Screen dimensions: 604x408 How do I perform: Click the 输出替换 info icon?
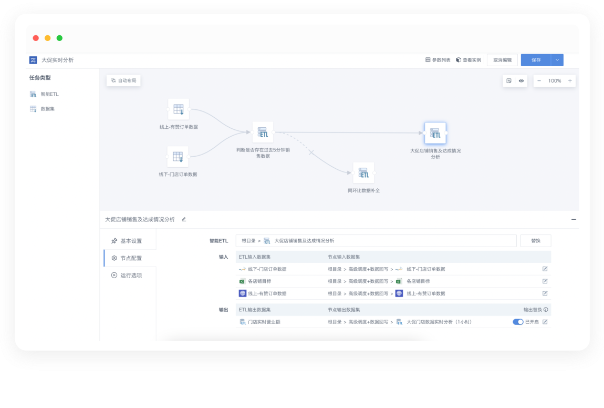point(546,310)
